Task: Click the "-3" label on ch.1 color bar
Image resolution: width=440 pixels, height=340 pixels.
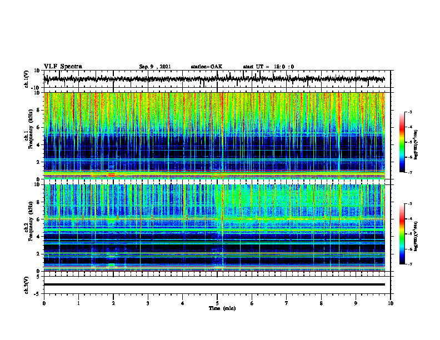Action: [409, 112]
